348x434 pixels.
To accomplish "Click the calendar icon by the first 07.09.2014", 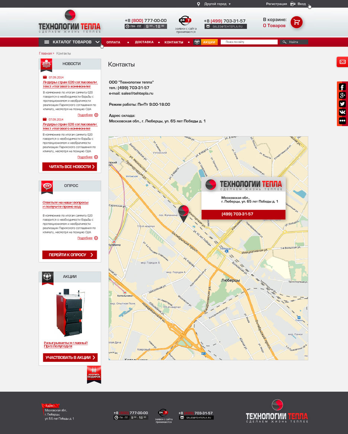I will (45, 77).
